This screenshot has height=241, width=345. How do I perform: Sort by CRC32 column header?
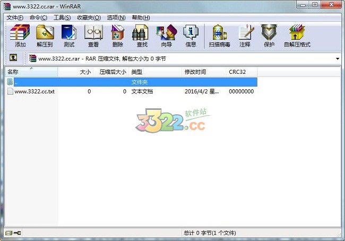tap(242, 72)
